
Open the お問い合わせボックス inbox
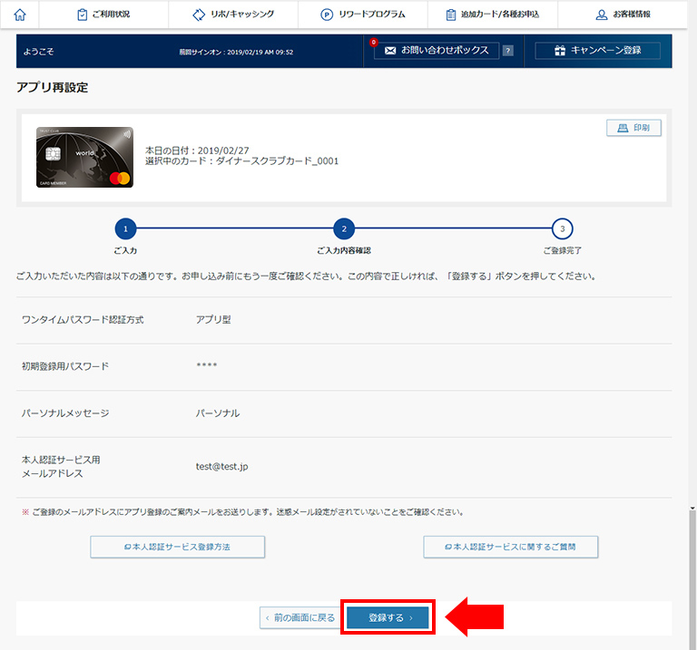coord(437,51)
